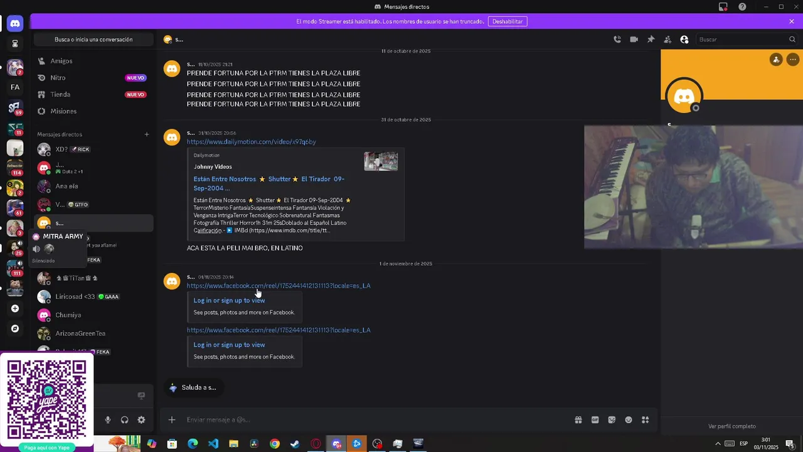
Task: Open Están Entre Nosotros embed title
Action: 269,183
